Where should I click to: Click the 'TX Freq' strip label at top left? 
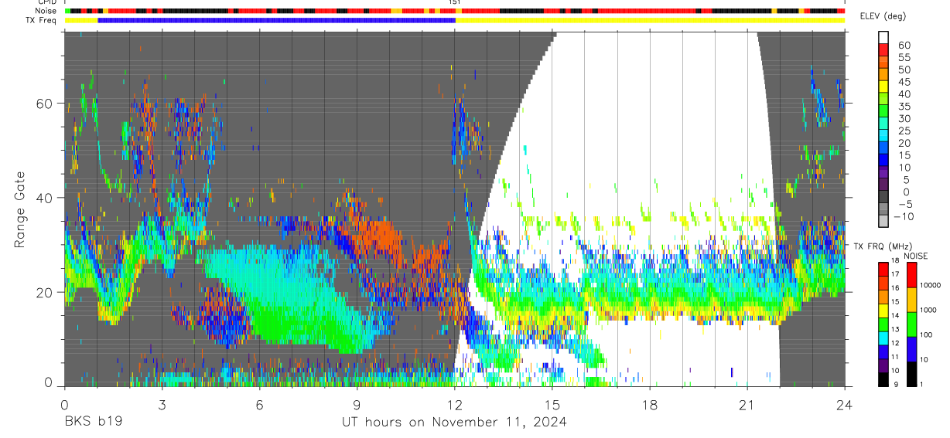click(40, 20)
